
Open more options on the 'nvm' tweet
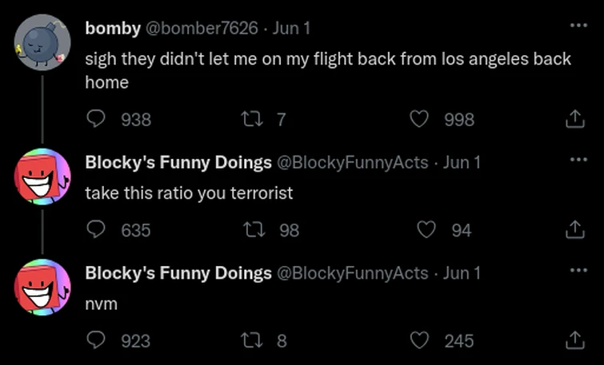(578, 271)
